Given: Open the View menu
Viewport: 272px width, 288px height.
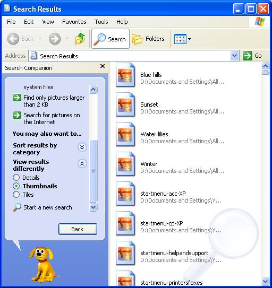Looking at the screenshot, I should [x=48, y=22].
